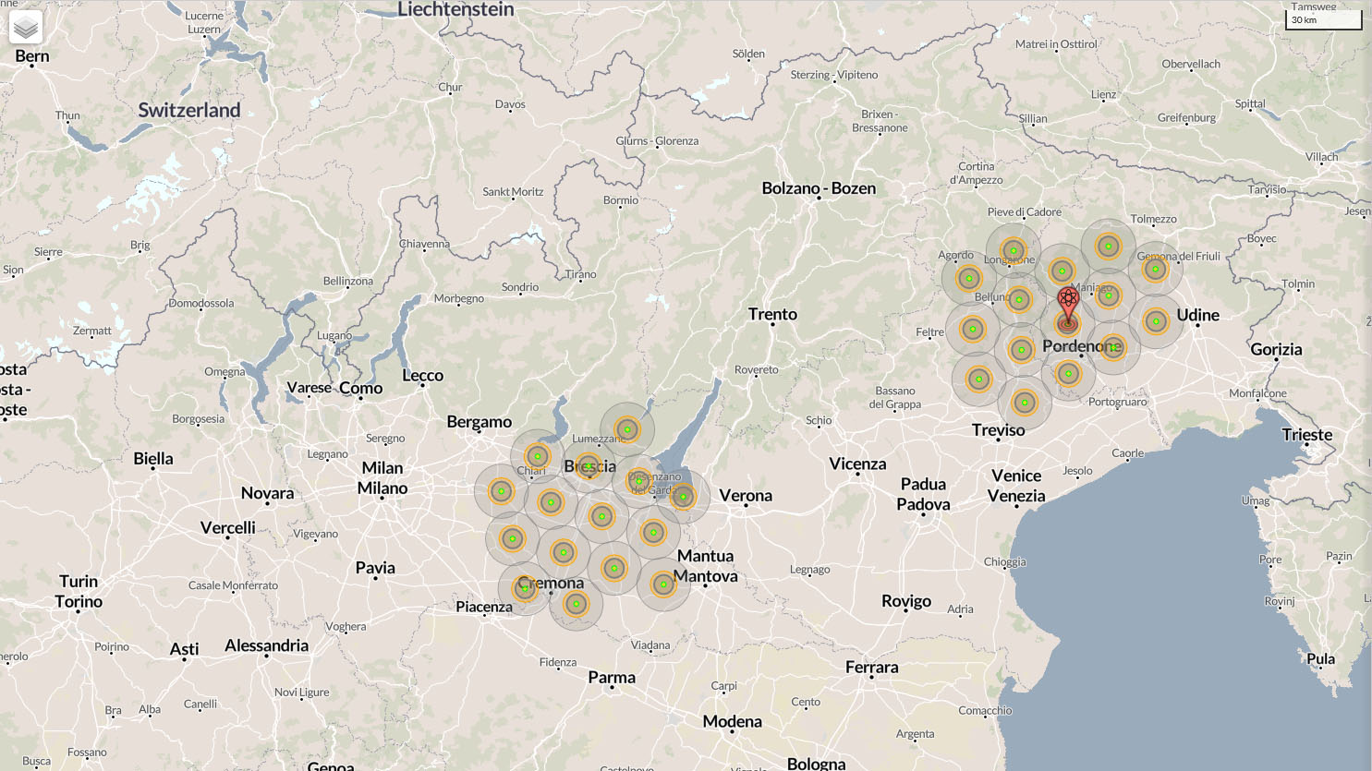Select the circle marker on Gemona del Friuli

click(1155, 269)
